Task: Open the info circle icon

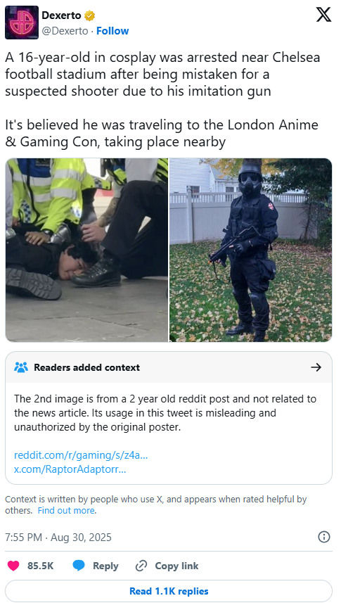Action: tap(324, 538)
